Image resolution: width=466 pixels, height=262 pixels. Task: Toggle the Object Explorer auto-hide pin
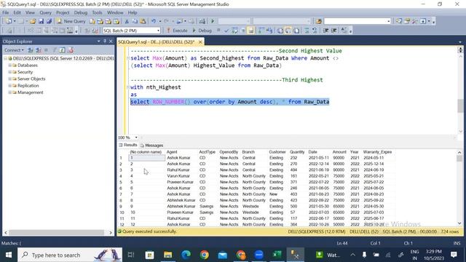[105, 41]
